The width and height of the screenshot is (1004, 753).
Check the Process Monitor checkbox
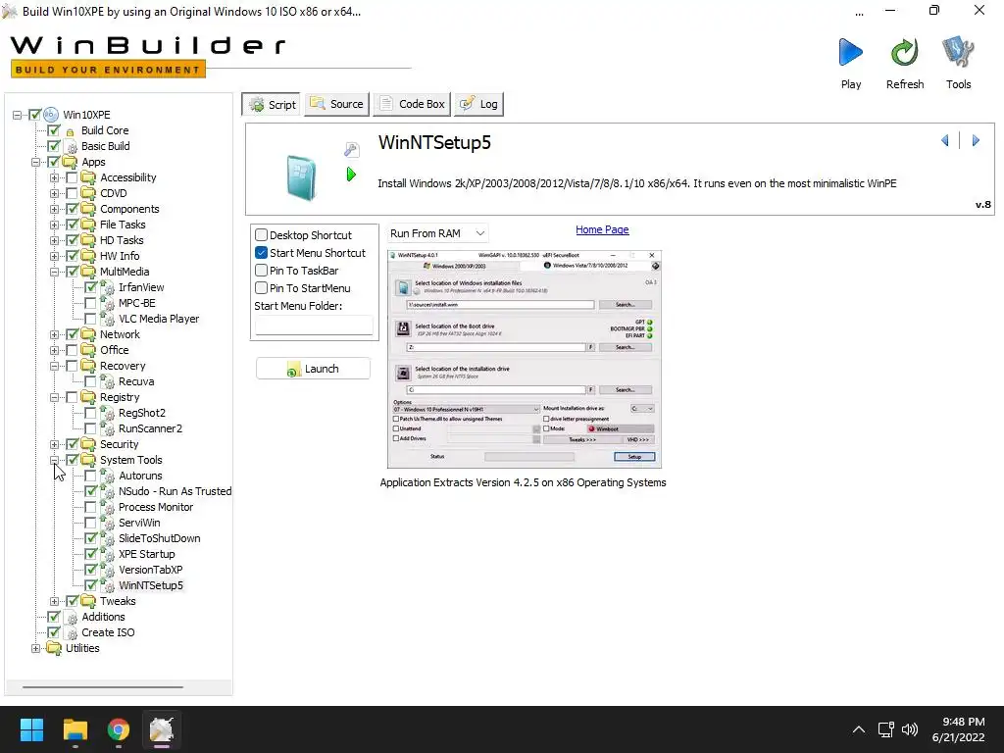point(91,507)
